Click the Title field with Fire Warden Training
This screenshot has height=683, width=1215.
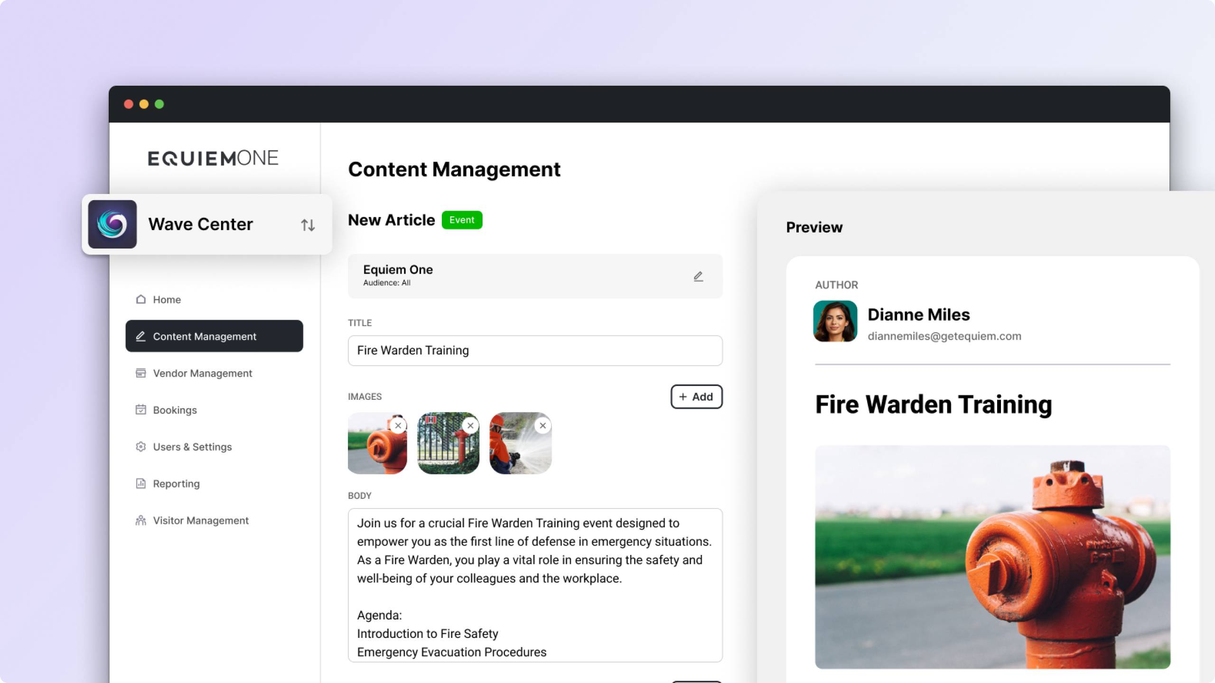[535, 351]
